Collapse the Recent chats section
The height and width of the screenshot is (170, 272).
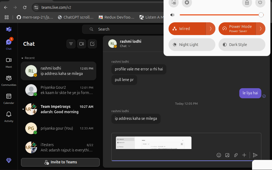click(x=23, y=58)
